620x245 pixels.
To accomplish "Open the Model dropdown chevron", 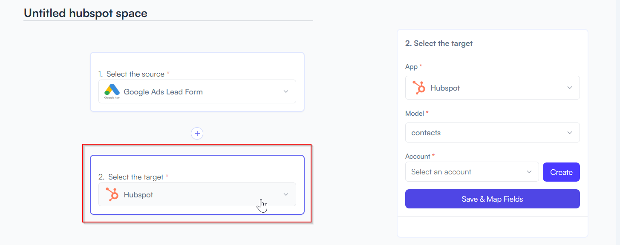I will click(570, 133).
